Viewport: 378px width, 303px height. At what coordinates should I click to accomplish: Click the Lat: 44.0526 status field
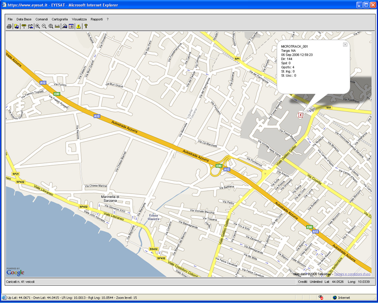(334, 282)
